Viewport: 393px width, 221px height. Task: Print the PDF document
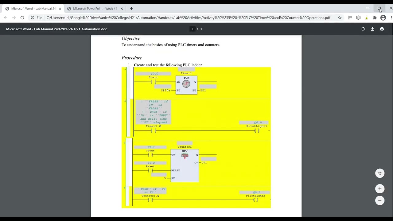pyautogui.click(x=382, y=29)
